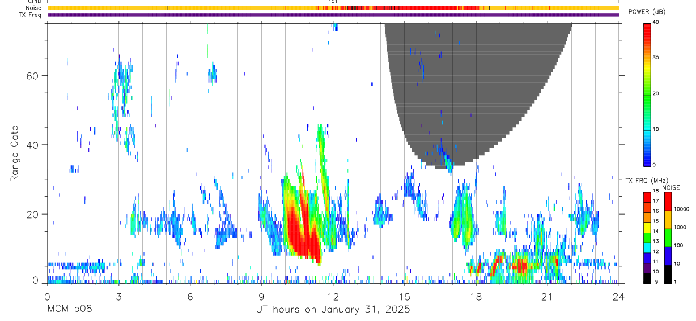Click the purple TX Freq strip at top
The image size is (696, 321).
click(x=333, y=15)
